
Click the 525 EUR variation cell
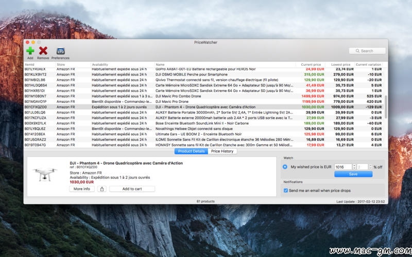374,96
